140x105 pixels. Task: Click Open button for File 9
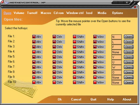pos(129,77)
